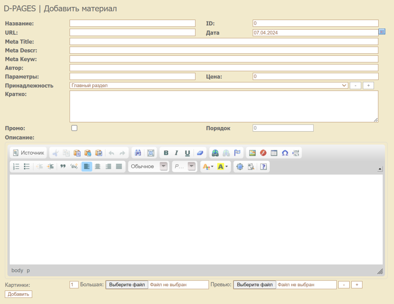Select Paste as plain text icon

(88, 153)
